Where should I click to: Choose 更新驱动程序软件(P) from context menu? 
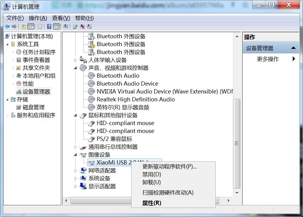[173, 167]
